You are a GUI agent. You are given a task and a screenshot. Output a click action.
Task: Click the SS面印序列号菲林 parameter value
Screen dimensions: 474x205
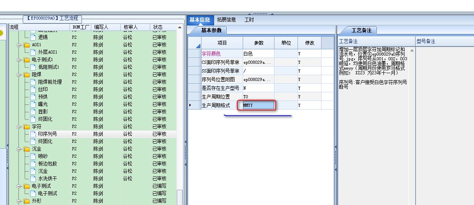(258, 71)
